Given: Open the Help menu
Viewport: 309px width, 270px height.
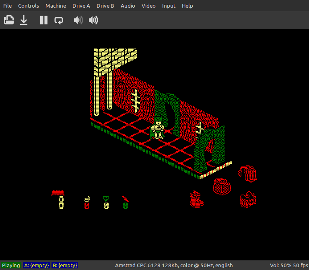Looking at the screenshot, I should pyautogui.click(x=187, y=6).
